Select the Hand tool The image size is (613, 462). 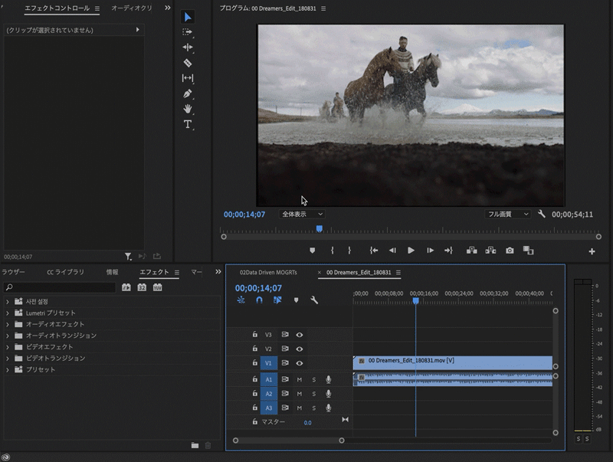188,109
